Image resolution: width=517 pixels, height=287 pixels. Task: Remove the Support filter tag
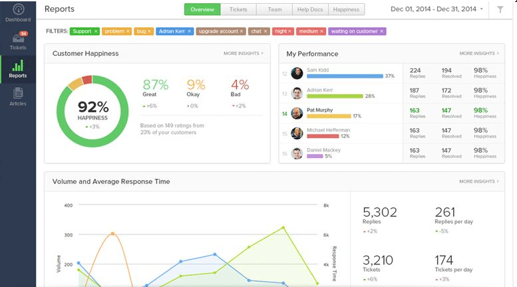[x=96, y=31]
